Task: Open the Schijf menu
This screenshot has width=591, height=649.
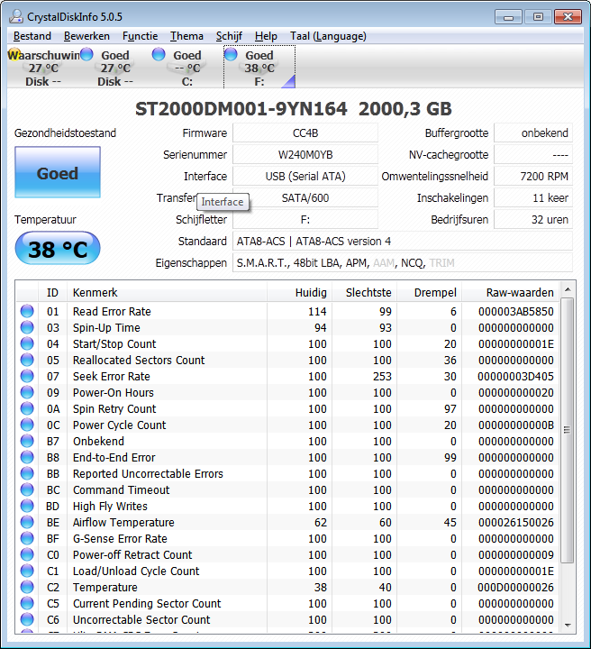Action: pyautogui.click(x=229, y=36)
